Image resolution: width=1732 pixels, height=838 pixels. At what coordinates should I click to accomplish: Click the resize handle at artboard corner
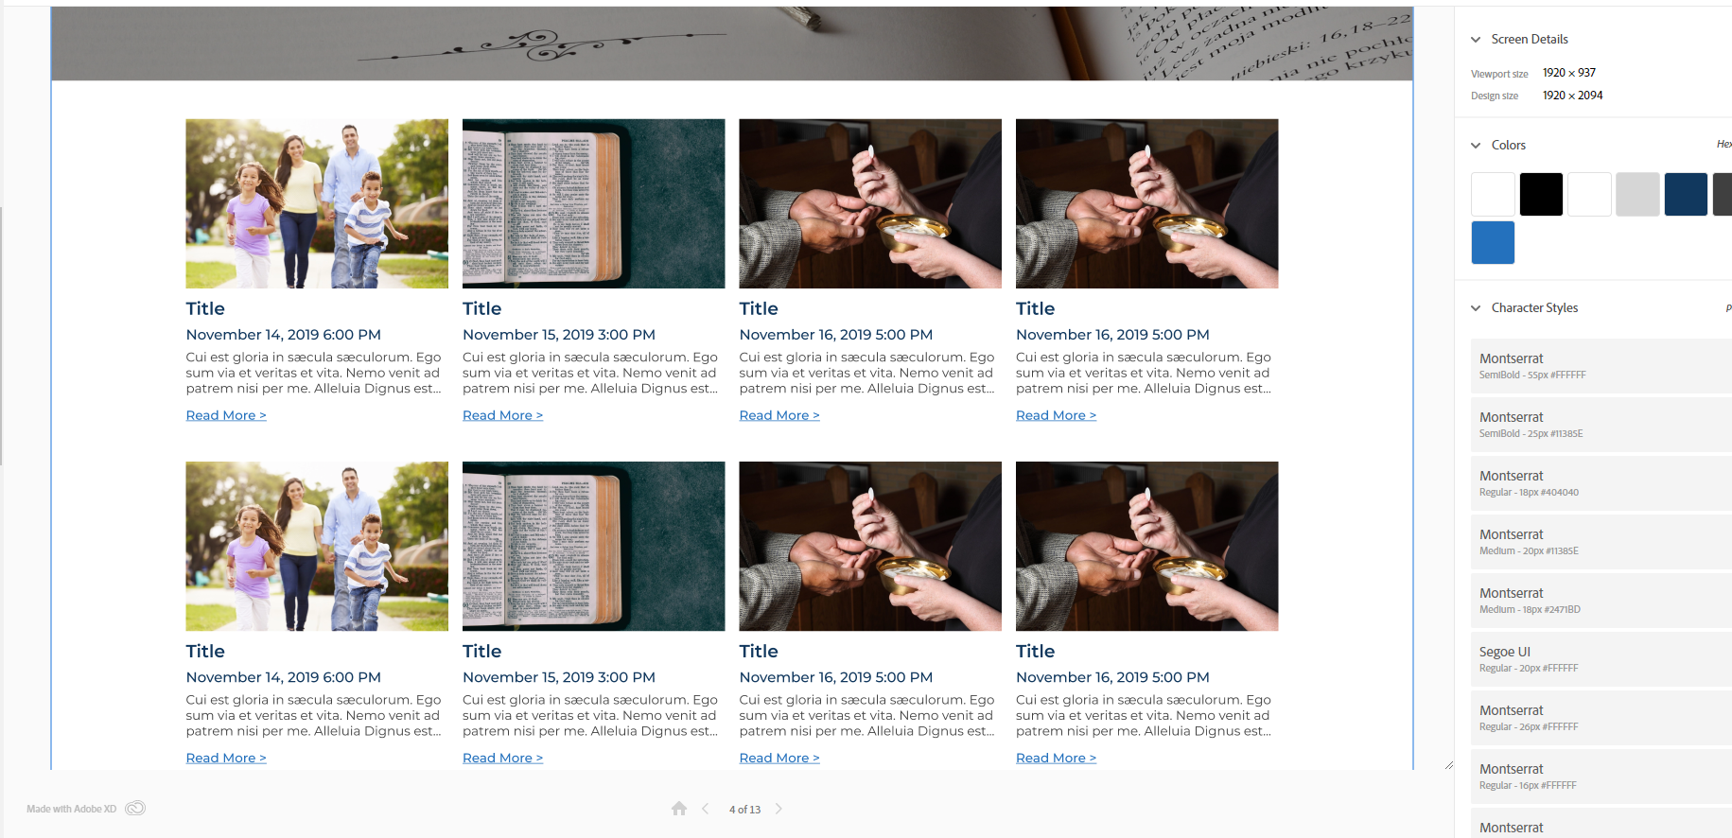[1448, 764]
